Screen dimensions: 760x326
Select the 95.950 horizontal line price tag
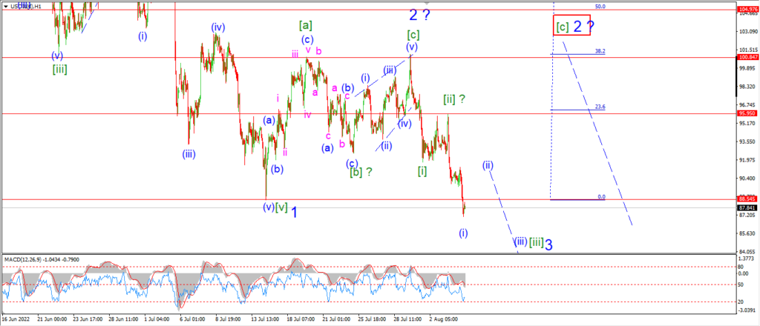(x=748, y=113)
